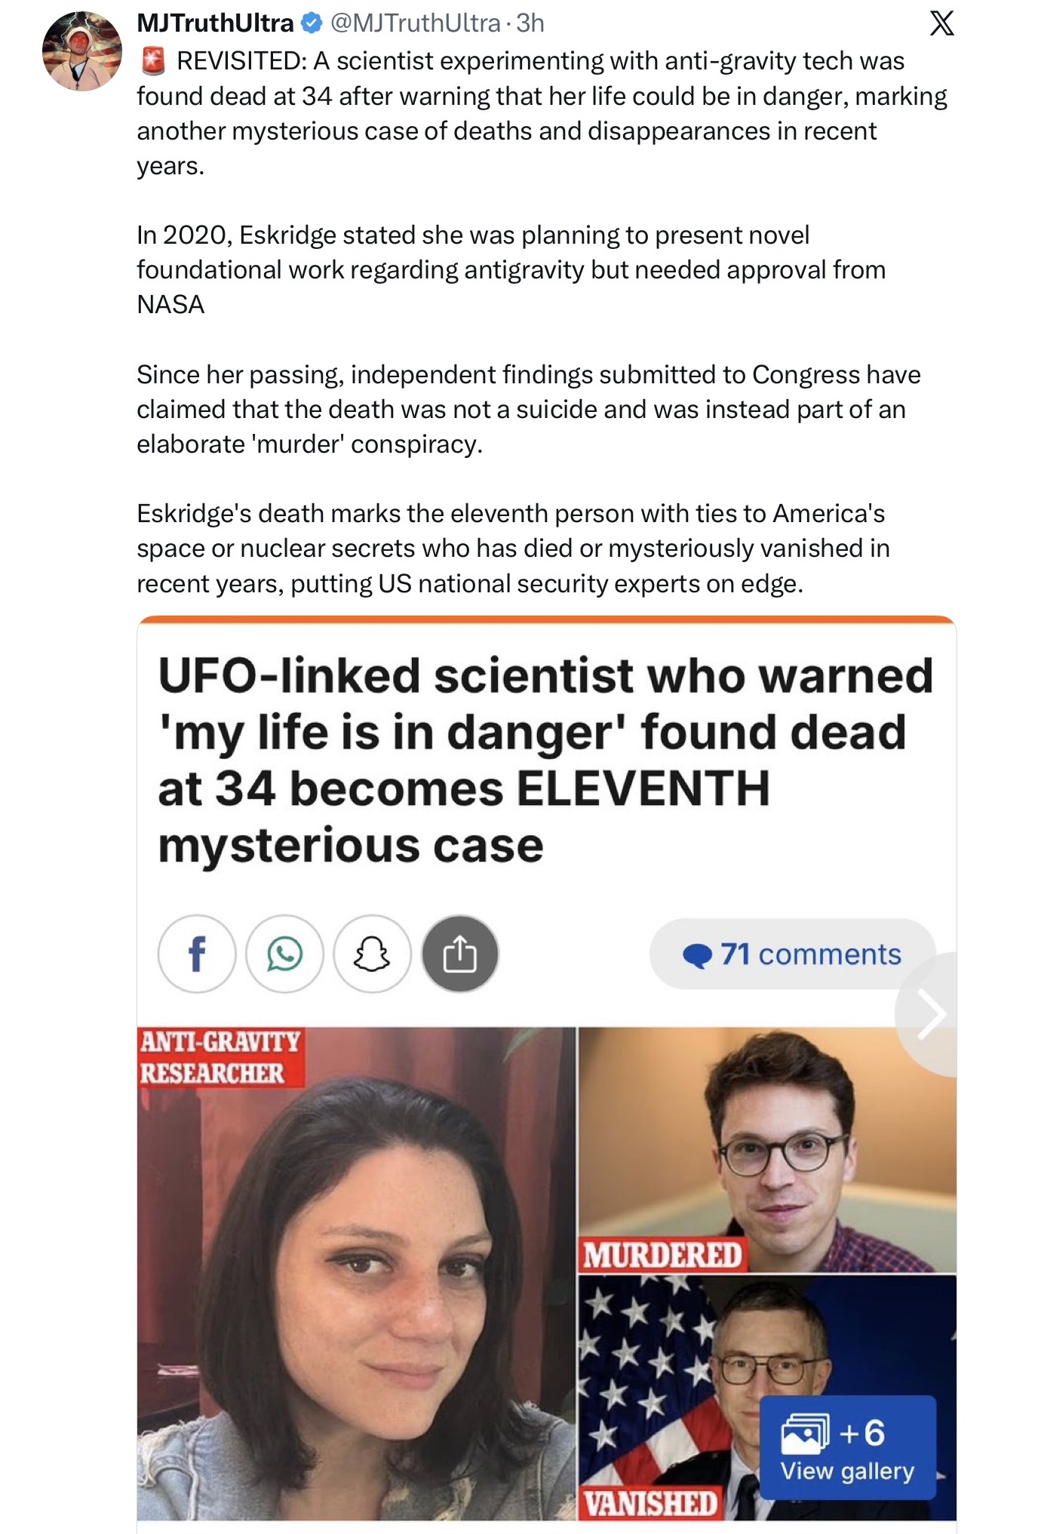Open MJTruthUltra profile avatar

[x=81, y=51]
